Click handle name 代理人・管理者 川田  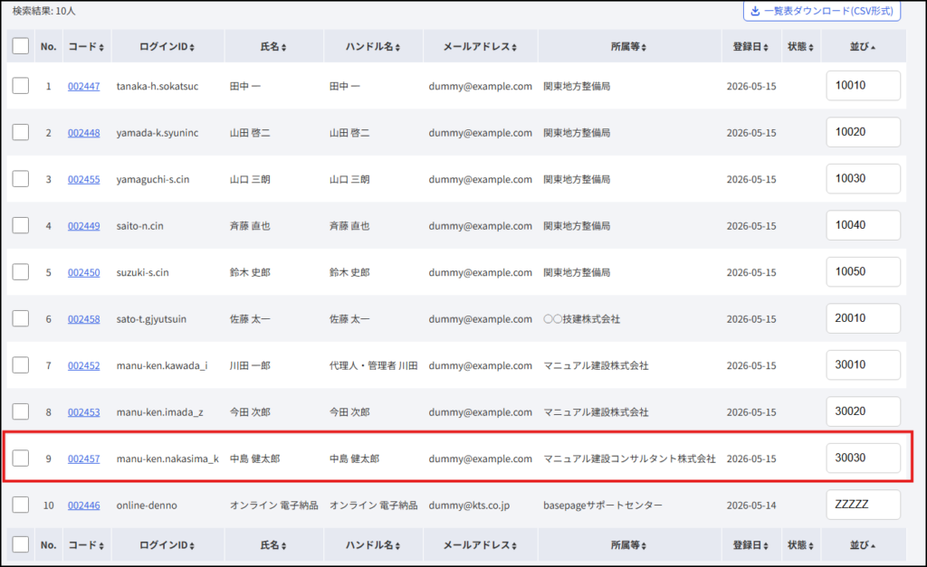point(374,365)
